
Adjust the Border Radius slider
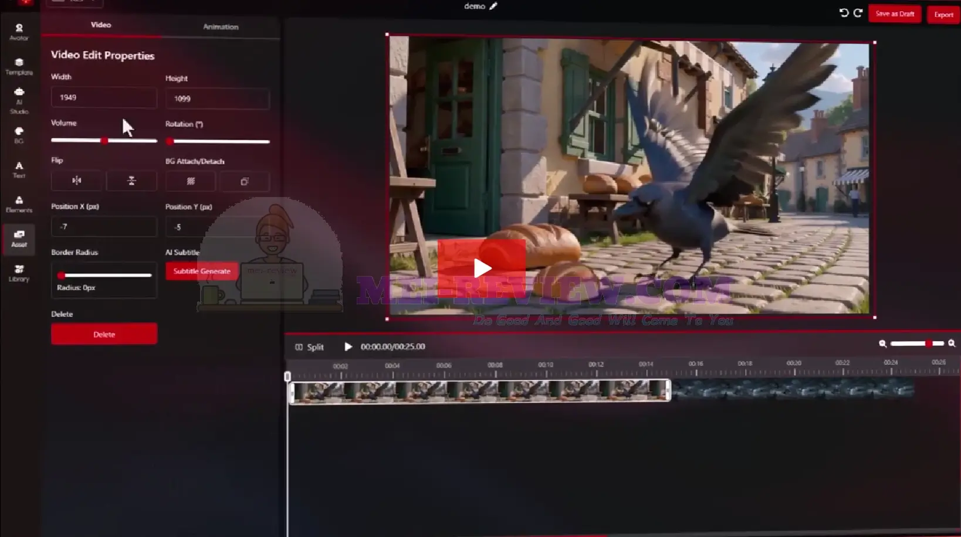point(104,275)
